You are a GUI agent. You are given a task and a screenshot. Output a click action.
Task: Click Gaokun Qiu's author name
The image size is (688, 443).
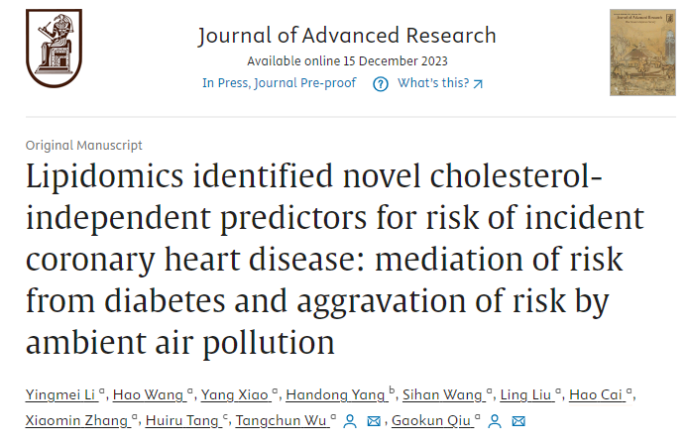[x=434, y=421]
